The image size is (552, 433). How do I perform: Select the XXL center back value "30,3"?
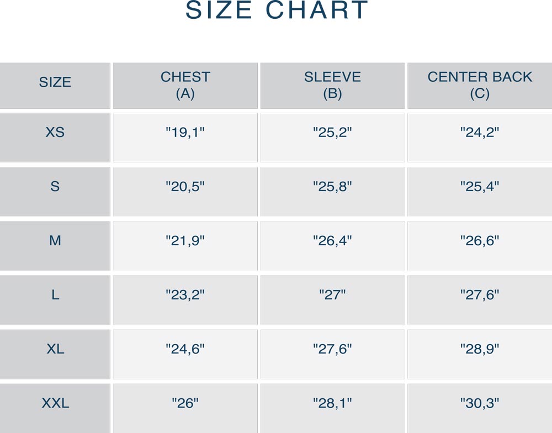coord(480,403)
